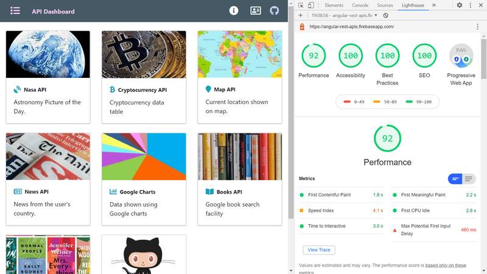Open the Nasa API earth thumbnail

coord(48,54)
